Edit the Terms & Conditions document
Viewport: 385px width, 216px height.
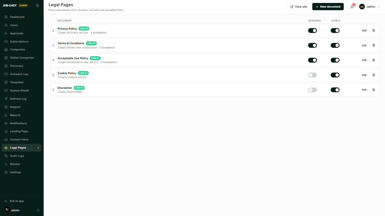pyautogui.click(x=364, y=45)
